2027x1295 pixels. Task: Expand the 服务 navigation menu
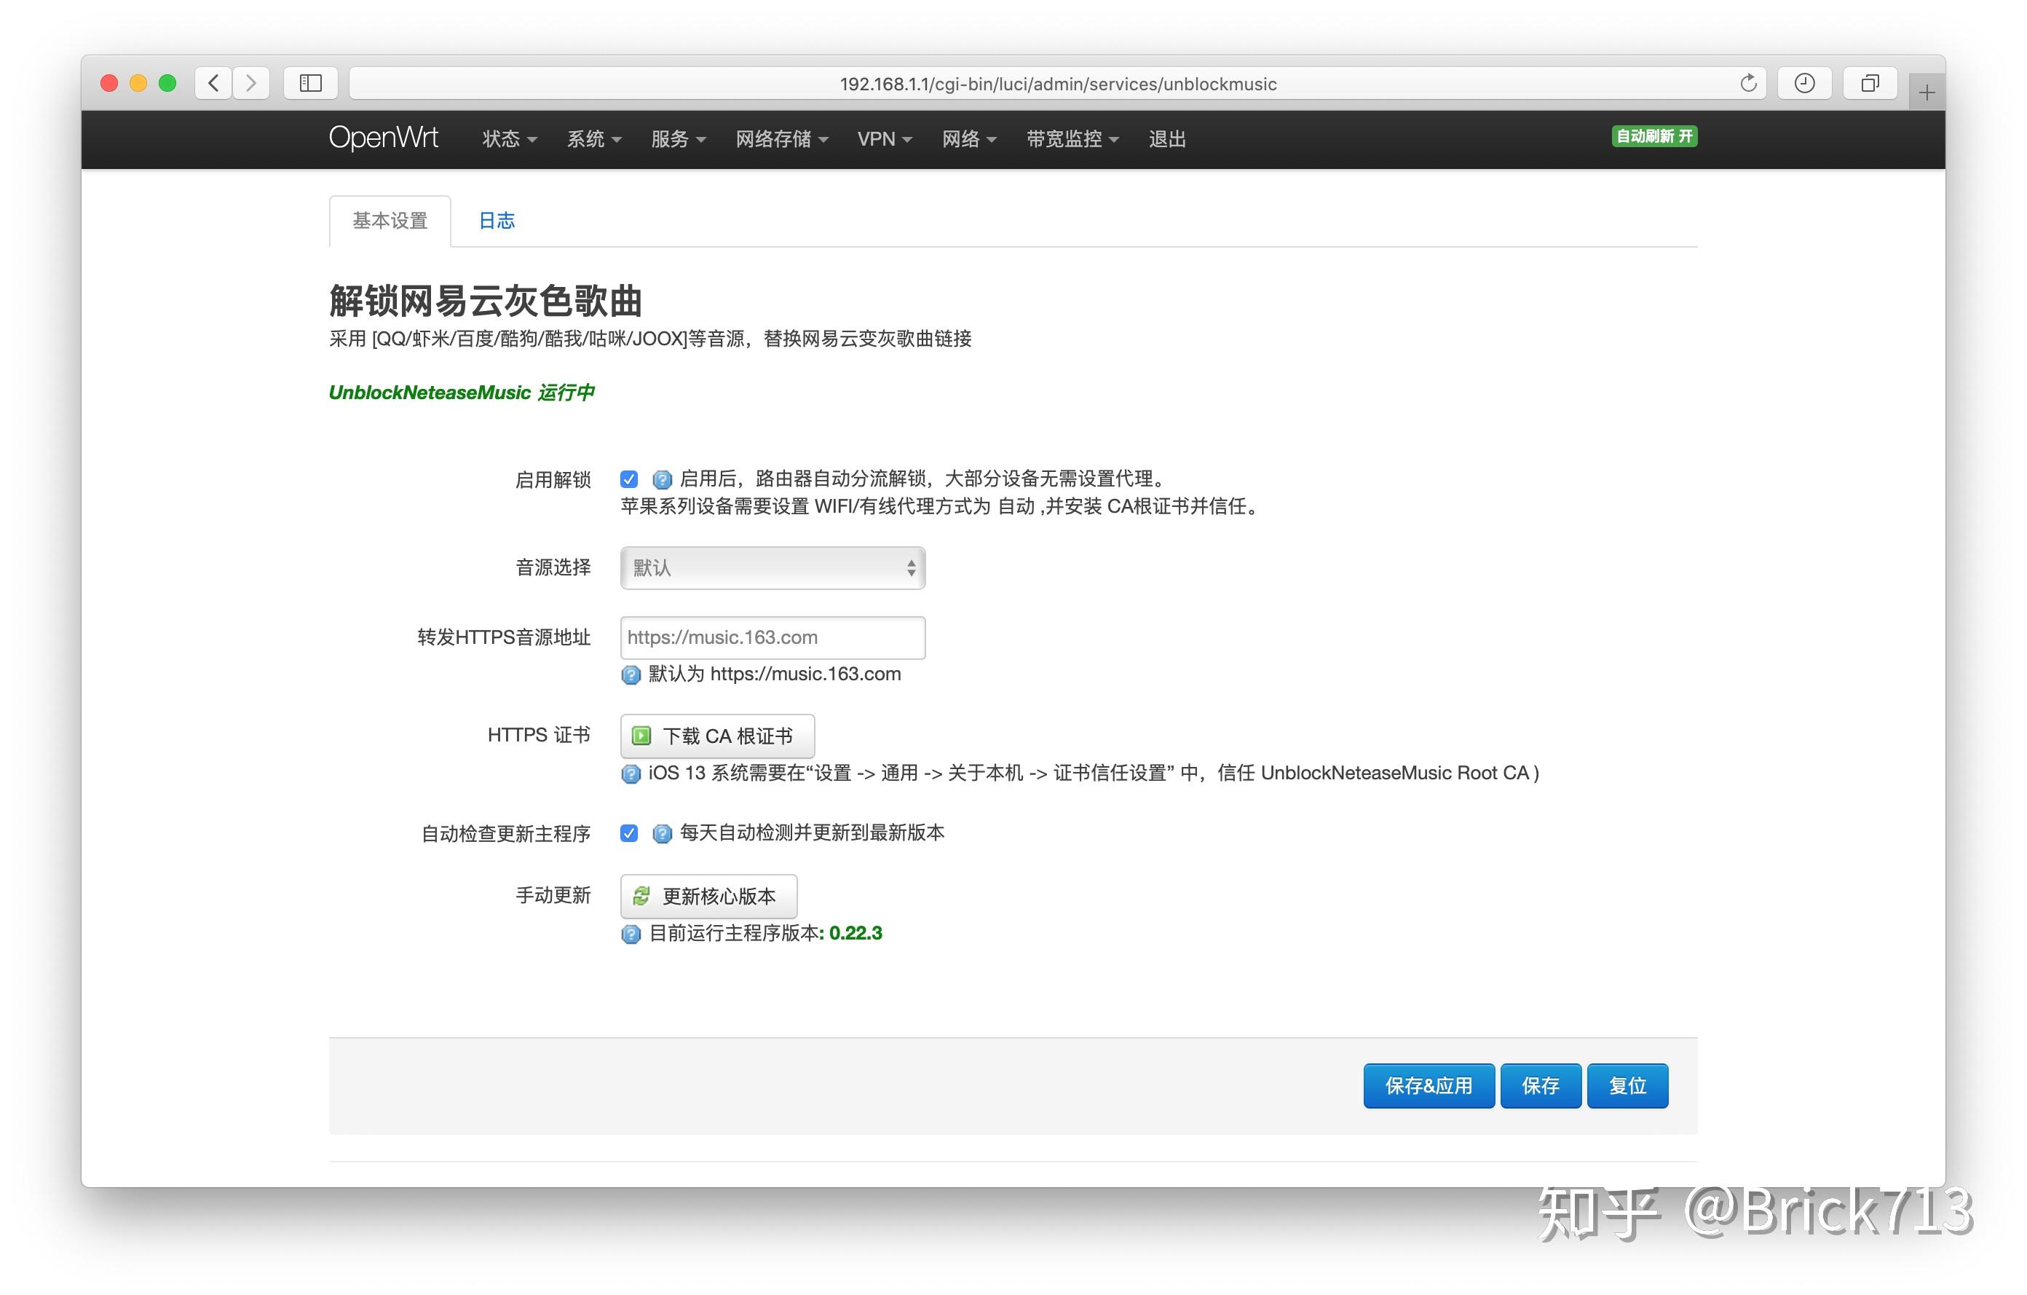(x=678, y=139)
